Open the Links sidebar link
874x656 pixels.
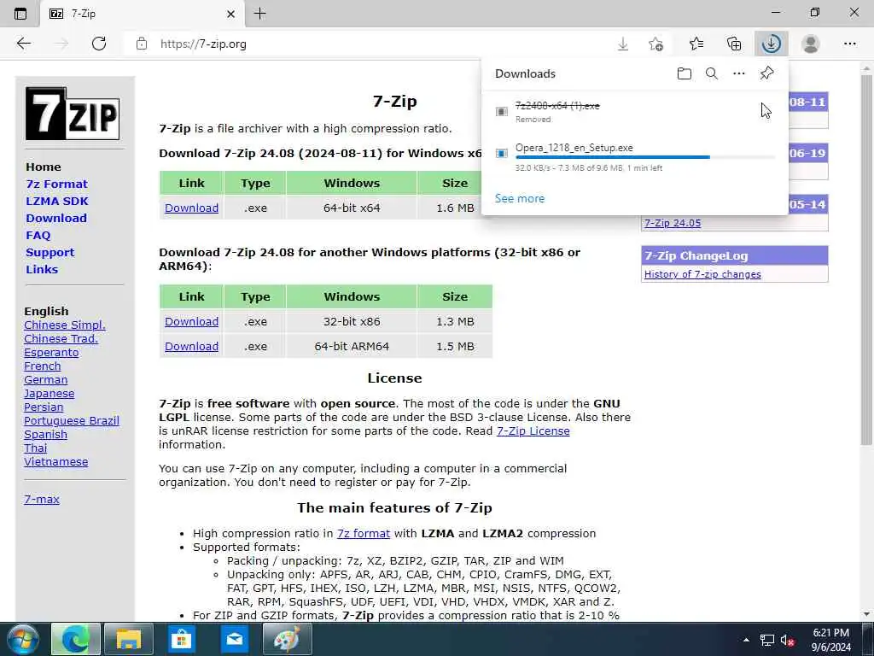pyautogui.click(x=41, y=269)
